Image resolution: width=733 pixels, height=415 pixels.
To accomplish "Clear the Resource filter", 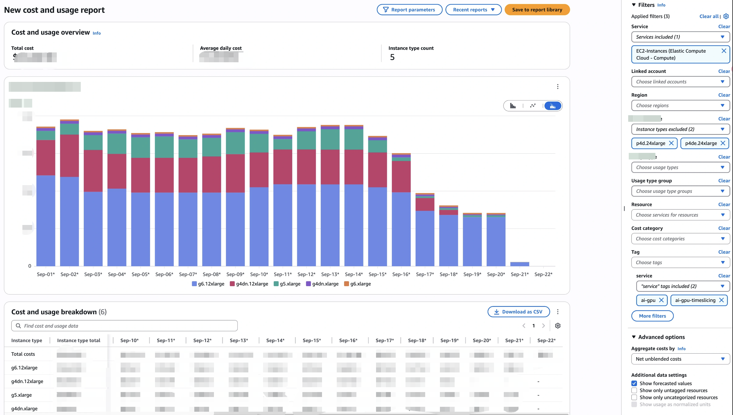I will click(724, 205).
